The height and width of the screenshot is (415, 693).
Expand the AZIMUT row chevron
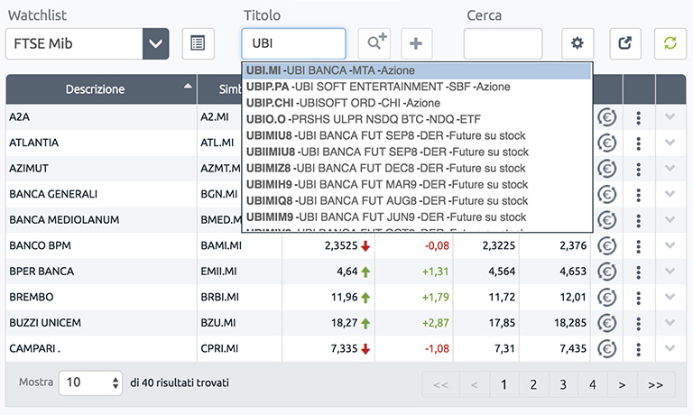[670, 168]
